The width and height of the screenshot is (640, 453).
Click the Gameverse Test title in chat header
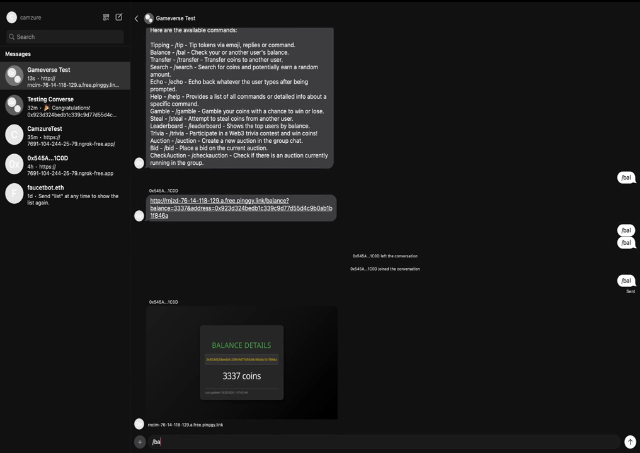pos(176,18)
